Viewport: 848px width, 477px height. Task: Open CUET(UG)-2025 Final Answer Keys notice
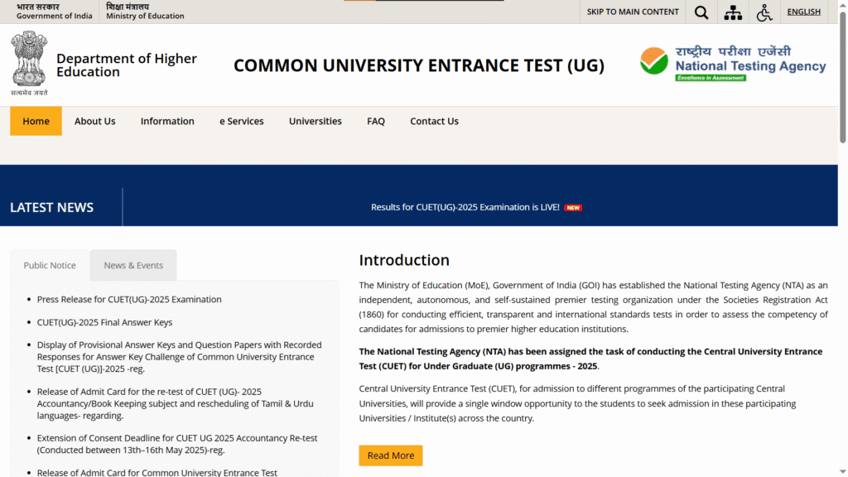(x=104, y=322)
